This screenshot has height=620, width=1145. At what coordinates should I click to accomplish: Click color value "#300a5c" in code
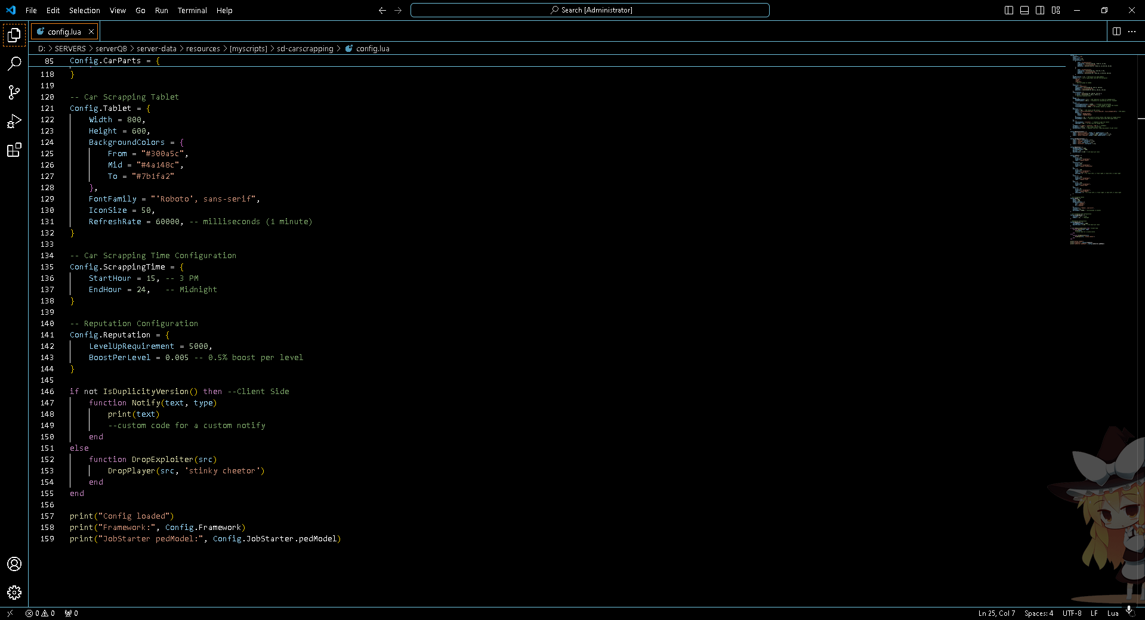pos(162,154)
